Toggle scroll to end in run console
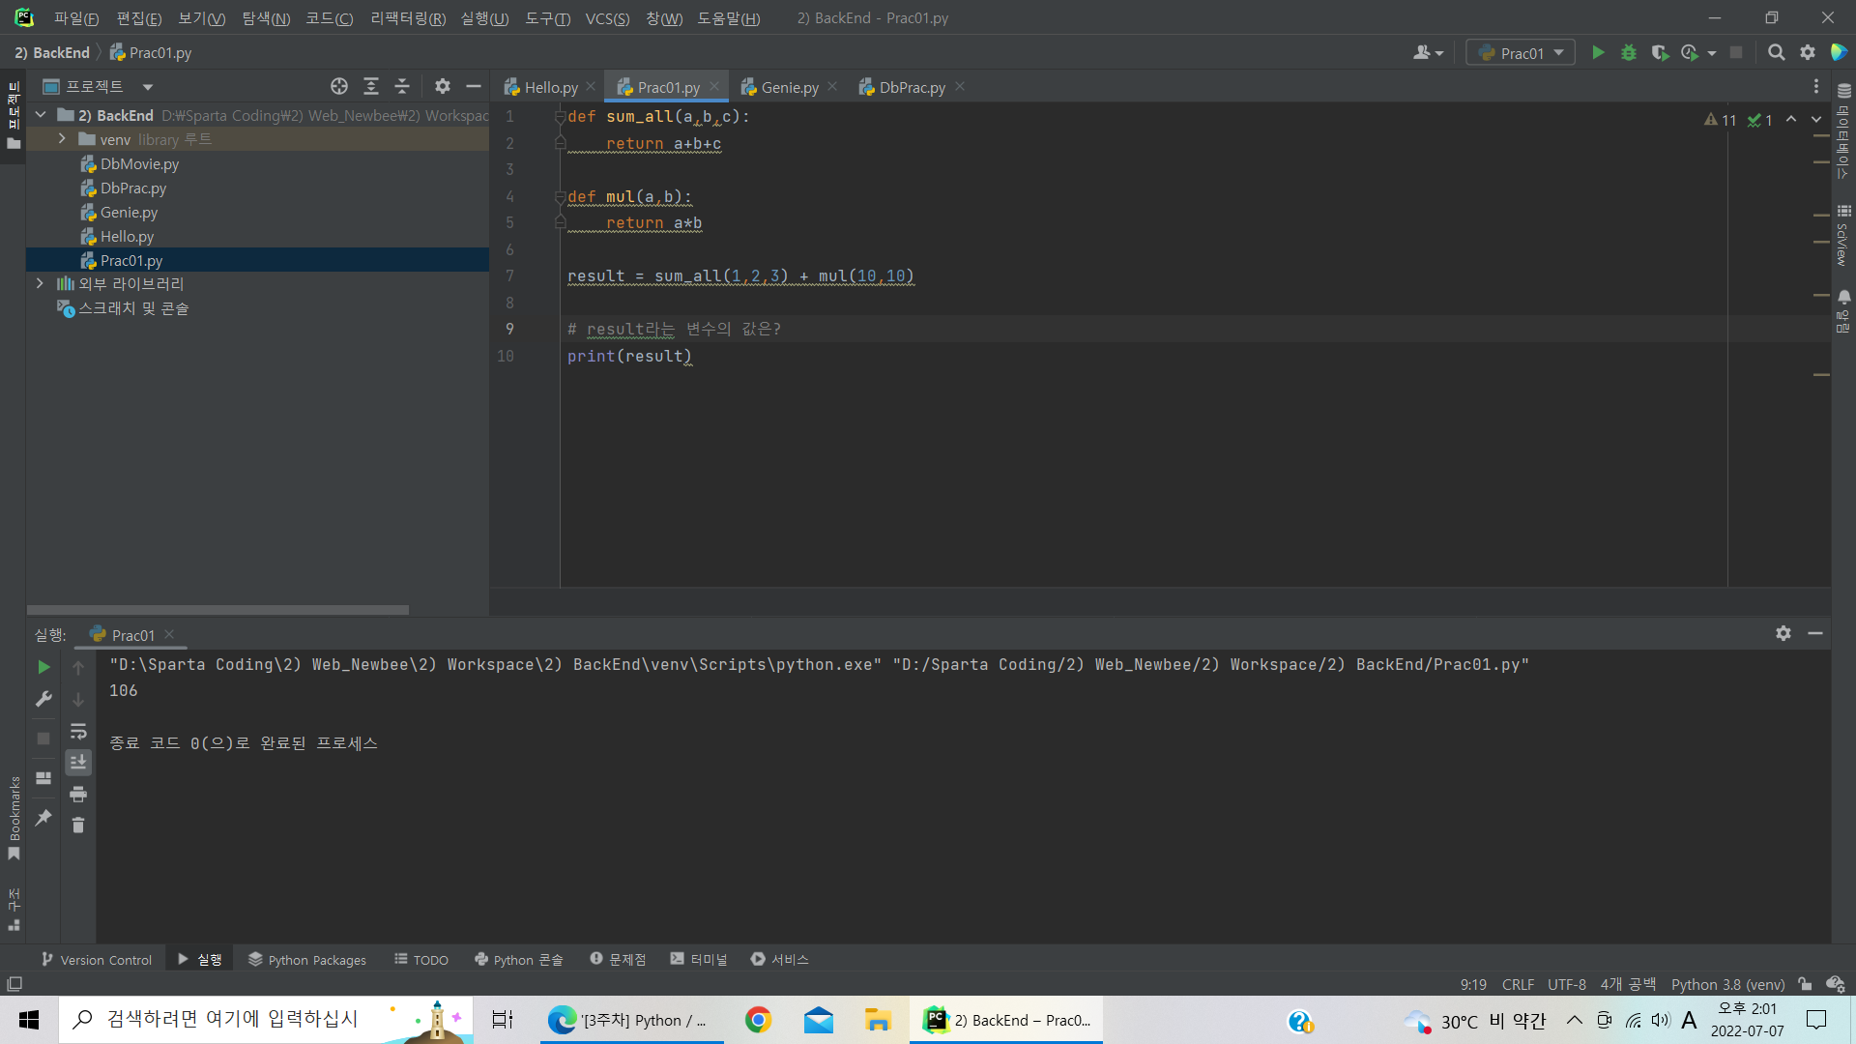1856x1044 pixels. [x=78, y=763]
